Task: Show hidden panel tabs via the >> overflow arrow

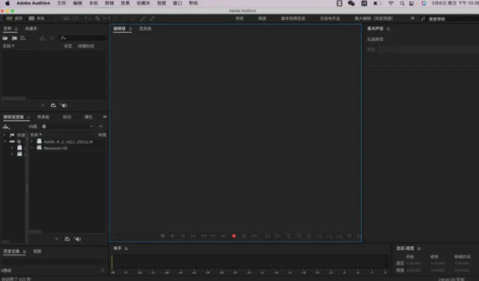Action: [x=105, y=117]
